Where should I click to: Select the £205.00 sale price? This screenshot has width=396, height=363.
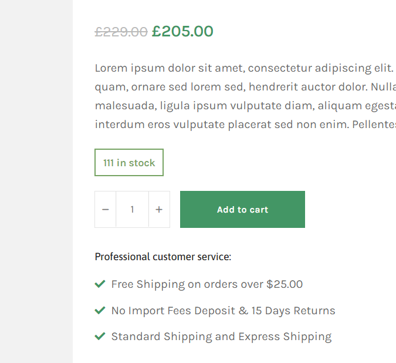[x=182, y=32]
